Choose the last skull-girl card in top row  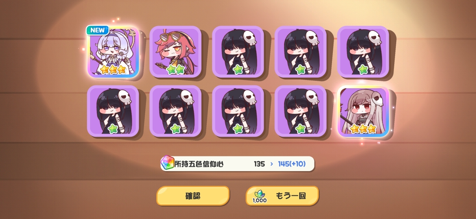pos(363,52)
